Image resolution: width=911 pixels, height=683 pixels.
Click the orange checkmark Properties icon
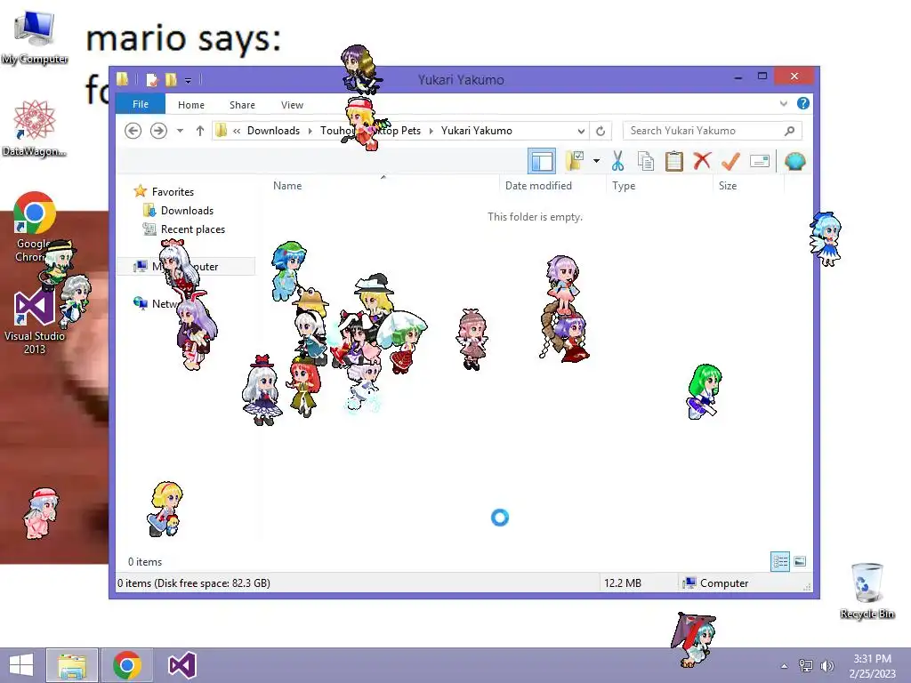click(x=730, y=161)
